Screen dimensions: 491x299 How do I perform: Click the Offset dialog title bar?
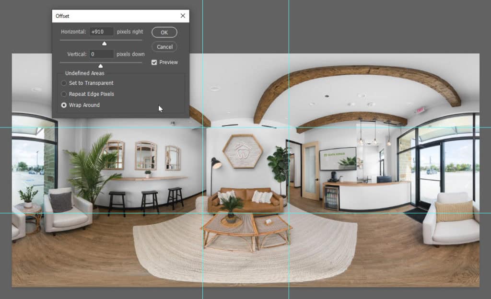[x=120, y=16]
